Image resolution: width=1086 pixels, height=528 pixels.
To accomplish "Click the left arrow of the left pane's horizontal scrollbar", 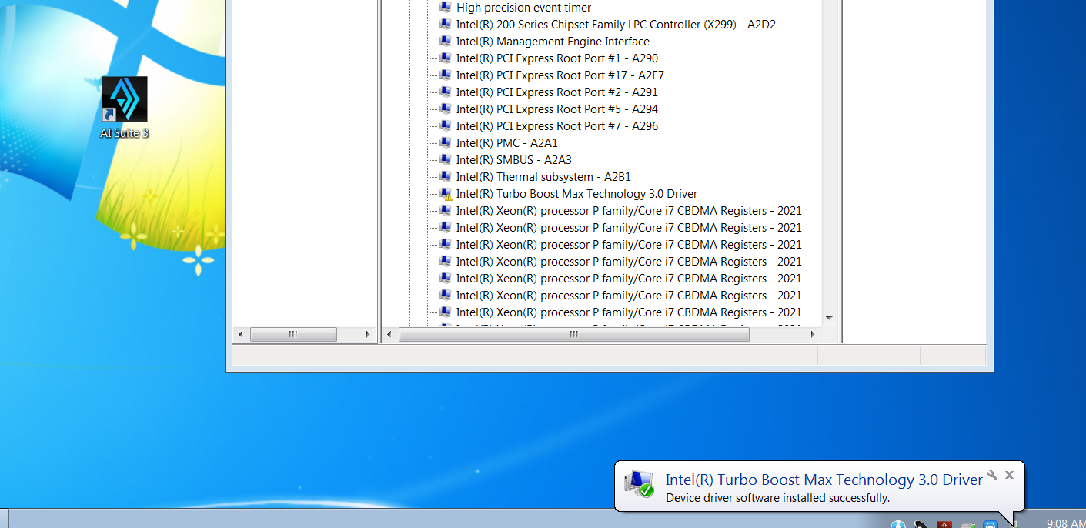I will pyautogui.click(x=241, y=335).
